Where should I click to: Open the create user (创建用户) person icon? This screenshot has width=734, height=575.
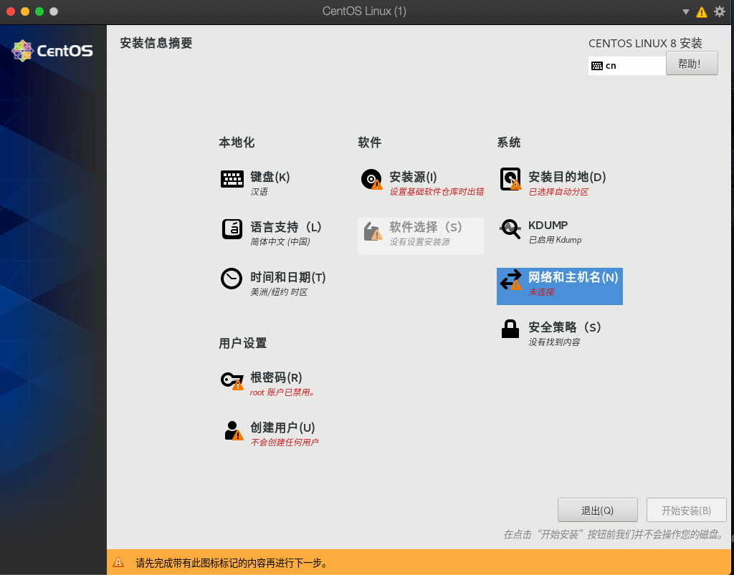(233, 430)
